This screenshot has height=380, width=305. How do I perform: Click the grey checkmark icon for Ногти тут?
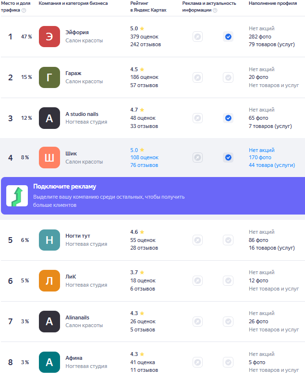228,240
